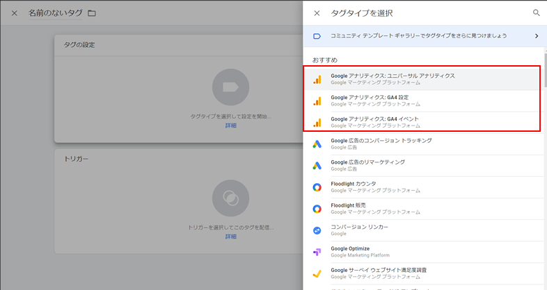The height and width of the screenshot is (290, 547).
Task: Expand the community template gallery chevron
Action: (x=537, y=36)
